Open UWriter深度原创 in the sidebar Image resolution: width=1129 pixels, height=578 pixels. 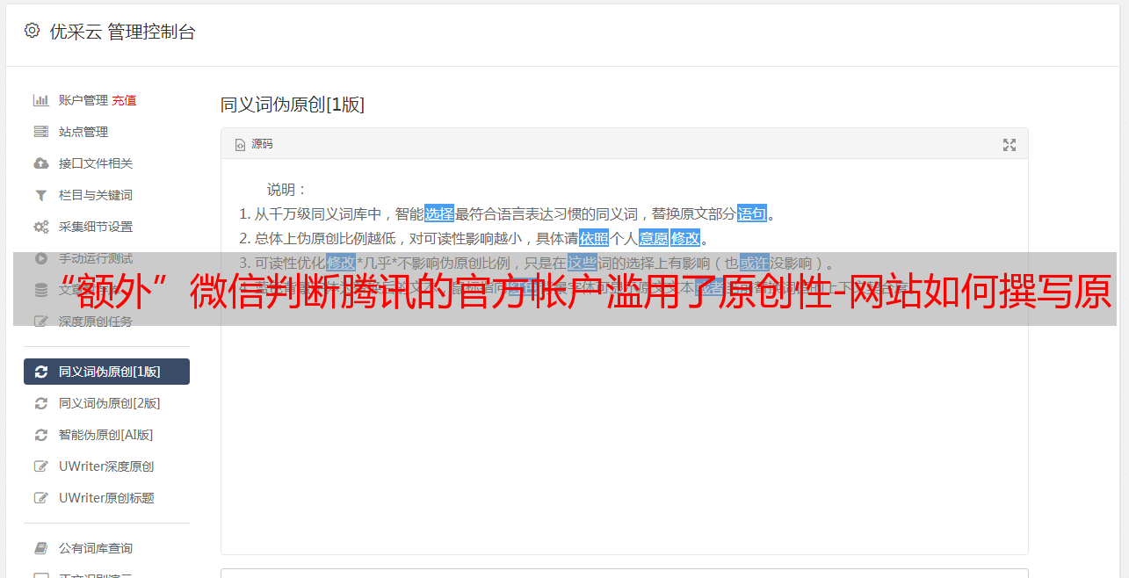pyautogui.click(x=106, y=466)
